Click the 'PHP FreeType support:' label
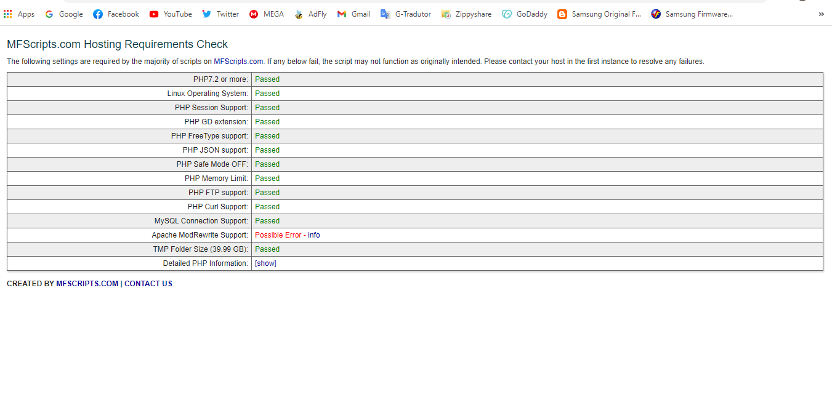 point(210,136)
